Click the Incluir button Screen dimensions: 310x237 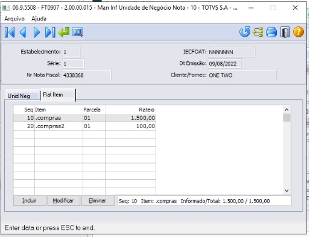pos(30,200)
